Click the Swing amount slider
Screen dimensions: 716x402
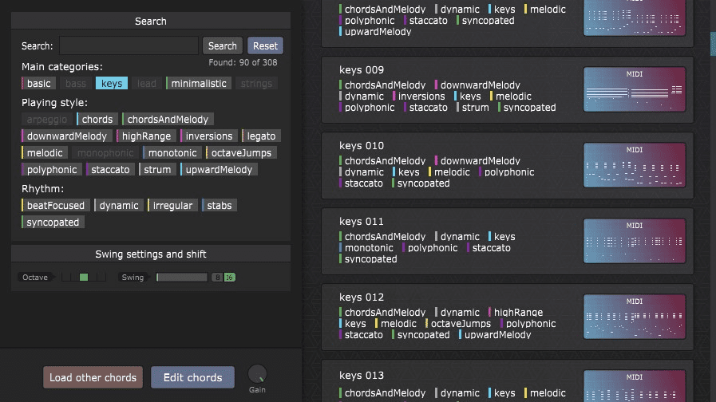182,277
